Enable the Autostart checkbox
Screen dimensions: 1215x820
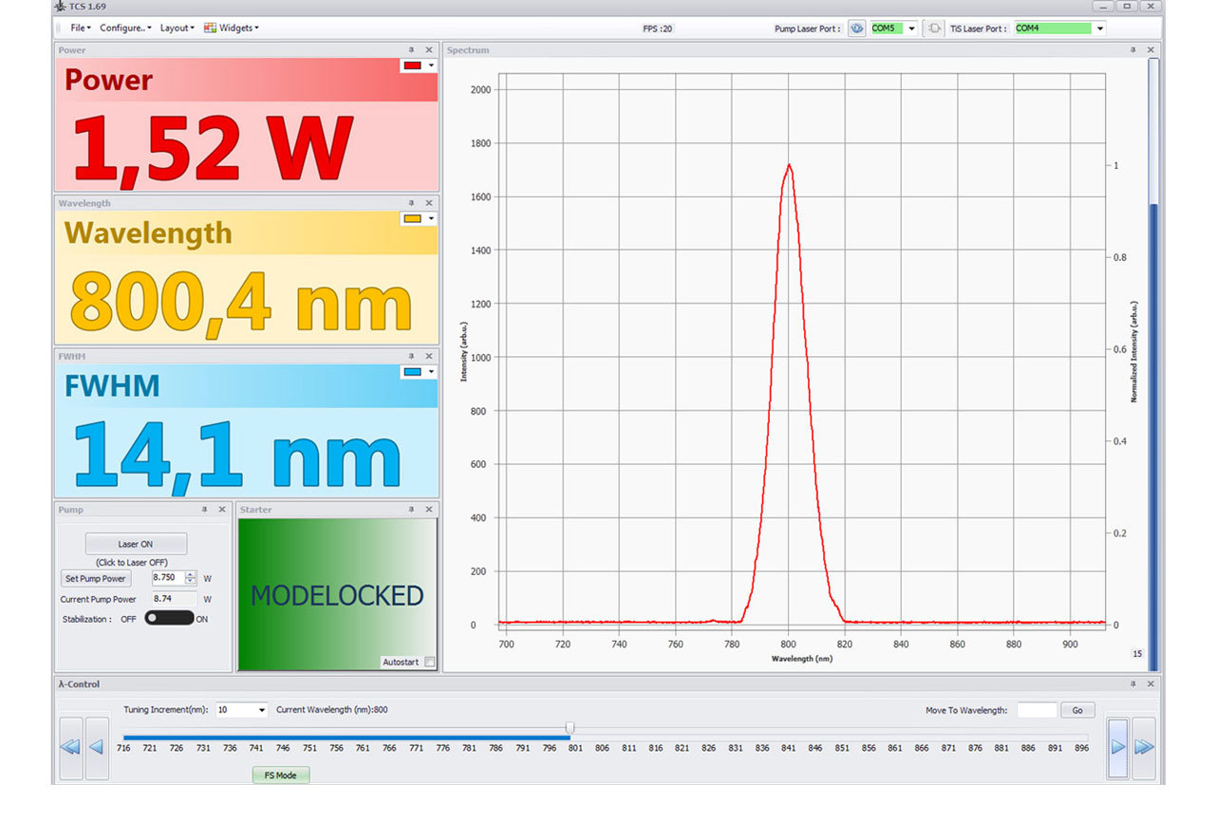430,662
